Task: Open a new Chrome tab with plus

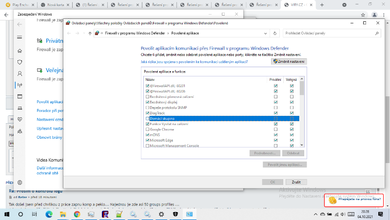Action: coord(322,5)
